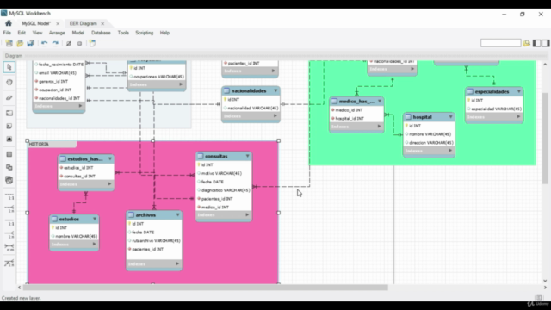This screenshot has width=551, height=310.
Task: Select the pointer object tool
Action: [x=9, y=67]
